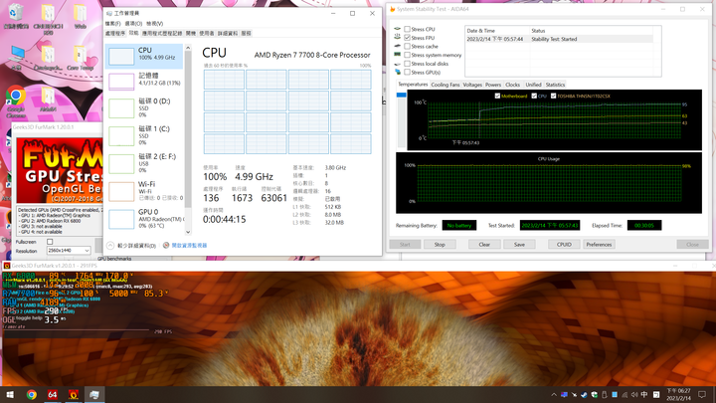
Task: Open Task Manager View menu
Action: pos(155,24)
